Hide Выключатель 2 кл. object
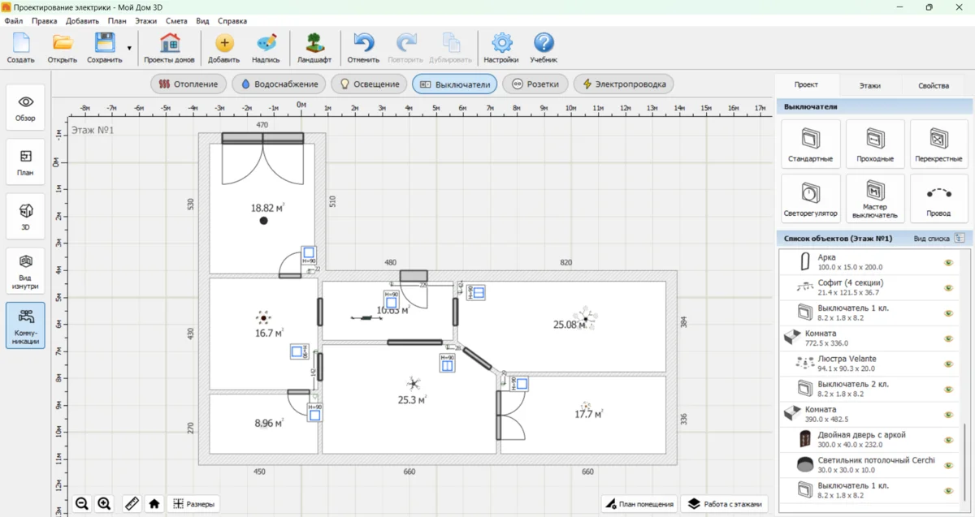The height and width of the screenshot is (517, 975). (x=947, y=389)
